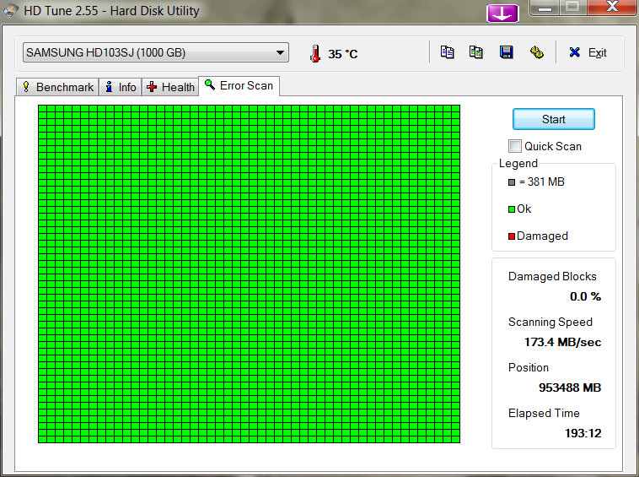Maximize the HD Tune window

tap(573, 8)
